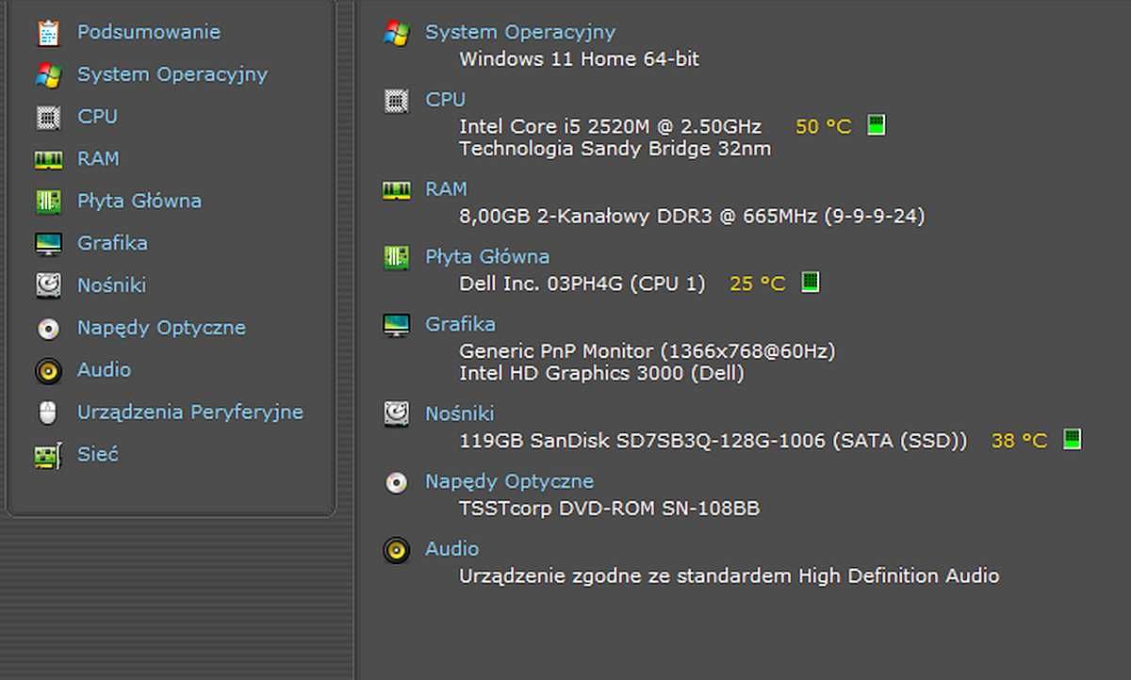Click Dell Inc. 03PH4G (CPU 1) text
The height and width of the screenshot is (680, 1131).
click(582, 283)
